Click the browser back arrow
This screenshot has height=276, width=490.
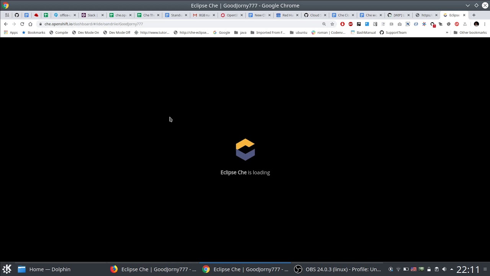click(6, 24)
